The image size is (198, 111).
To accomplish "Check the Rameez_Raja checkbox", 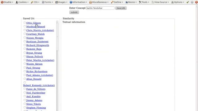I will (x=25, y=49).
